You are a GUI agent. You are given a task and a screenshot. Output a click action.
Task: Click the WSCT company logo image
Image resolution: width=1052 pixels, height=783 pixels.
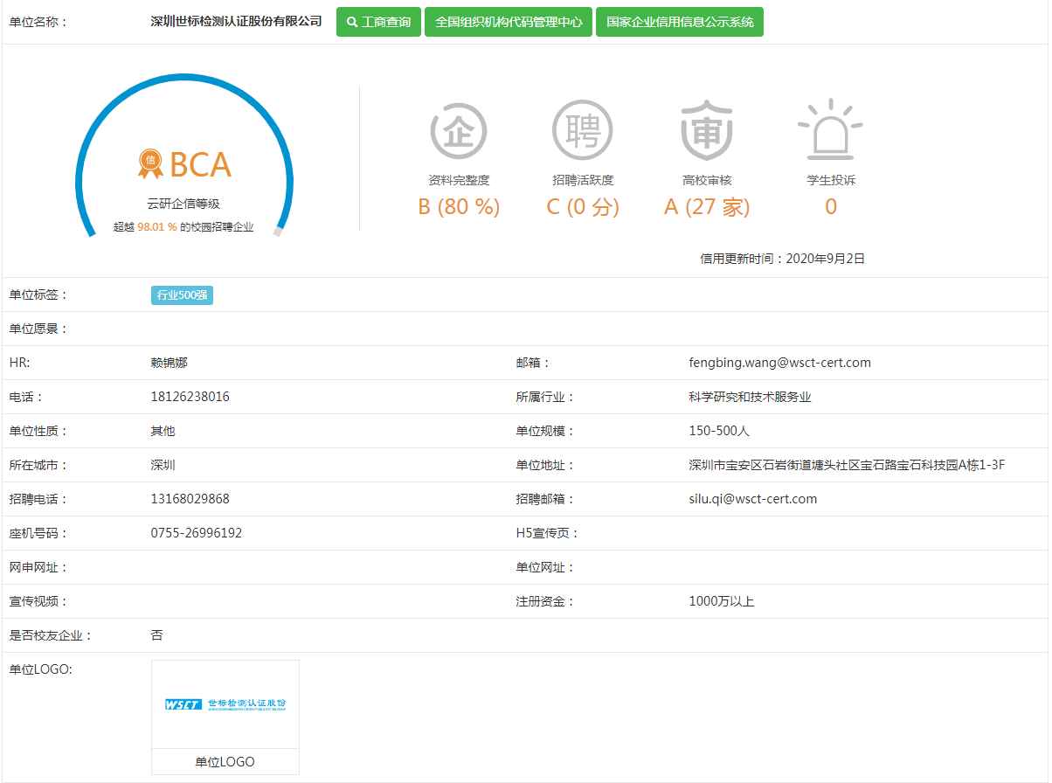(225, 704)
